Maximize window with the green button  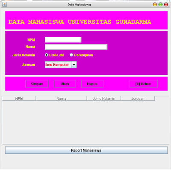[160, 5]
